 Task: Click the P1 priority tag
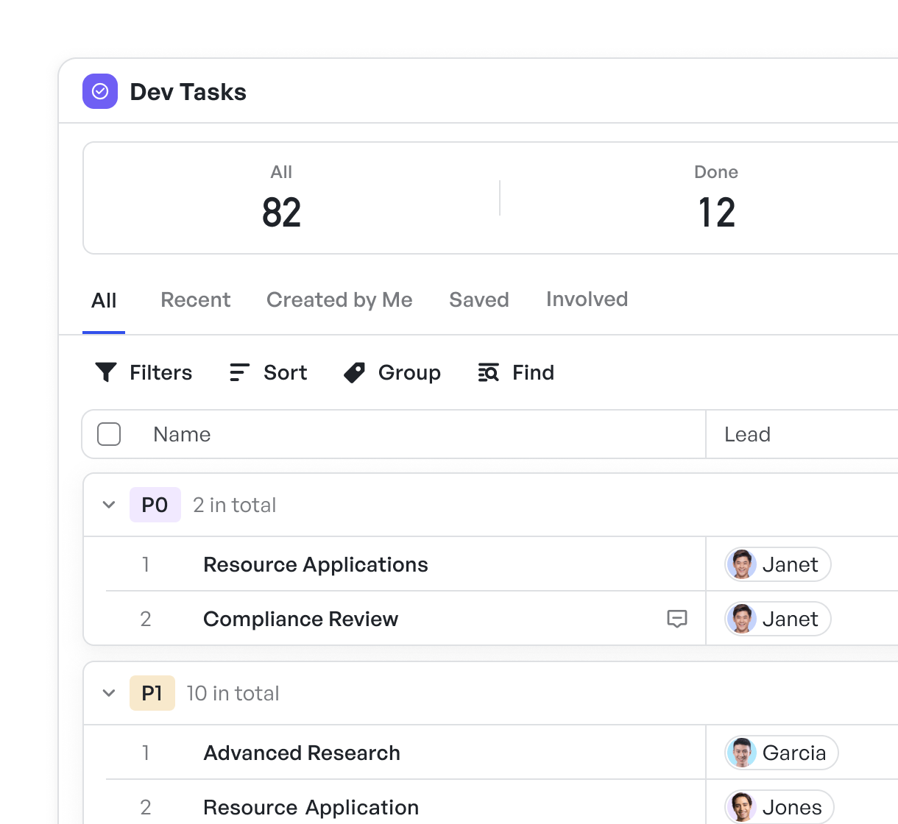(152, 693)
